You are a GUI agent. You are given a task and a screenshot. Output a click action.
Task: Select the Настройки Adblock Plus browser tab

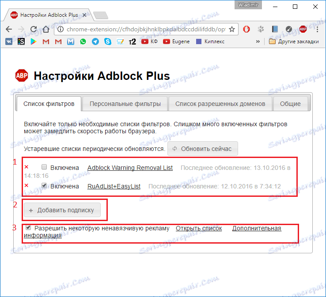(49, 15)
